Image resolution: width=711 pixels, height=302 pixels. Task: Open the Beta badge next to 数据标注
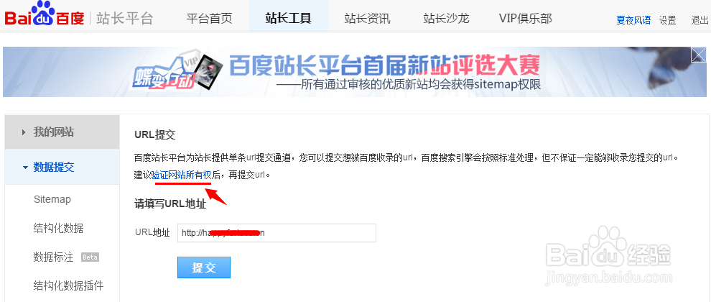click(90, 257)
